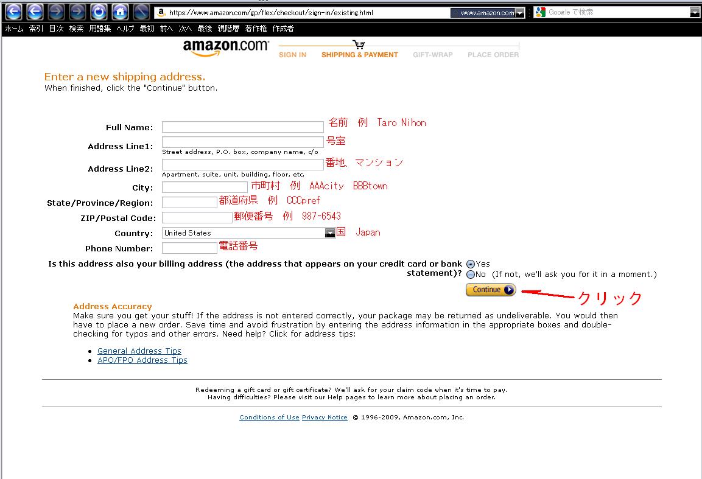The width and height of the screenshot is (702, 479).
Task: Click the SIGN IN checkout step
Action: coord(292,55)
